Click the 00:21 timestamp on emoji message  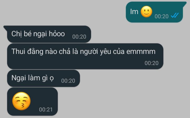[x=46, y=110]
